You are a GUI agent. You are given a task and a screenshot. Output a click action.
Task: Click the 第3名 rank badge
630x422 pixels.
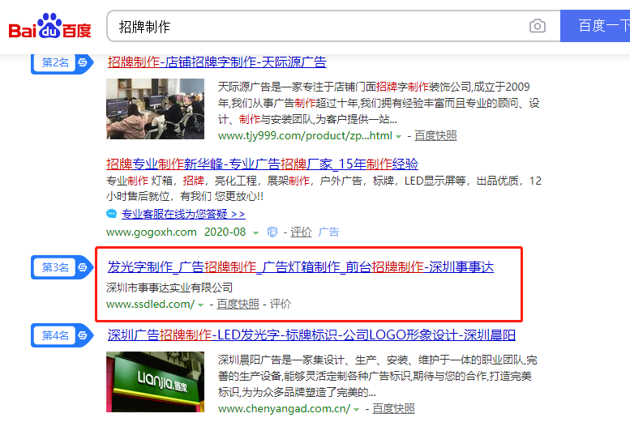point(62,267)
